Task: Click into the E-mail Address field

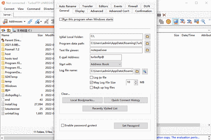Action: 106,57
